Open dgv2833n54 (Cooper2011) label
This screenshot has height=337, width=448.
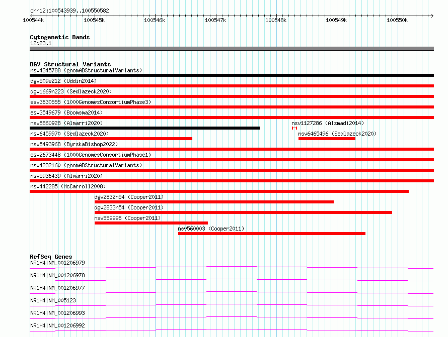(x=129, y=207)
